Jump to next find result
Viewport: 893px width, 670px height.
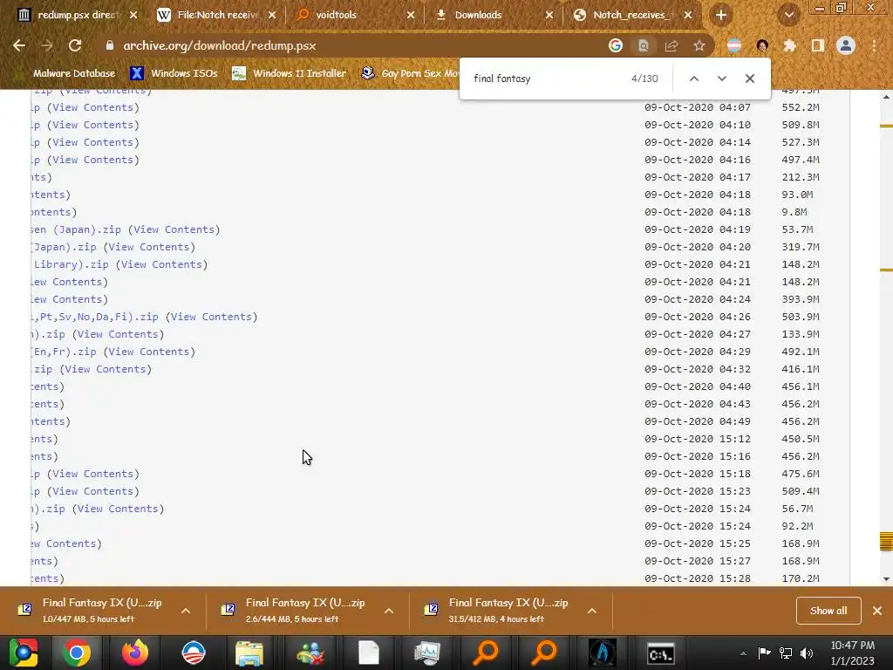[721, 79]
